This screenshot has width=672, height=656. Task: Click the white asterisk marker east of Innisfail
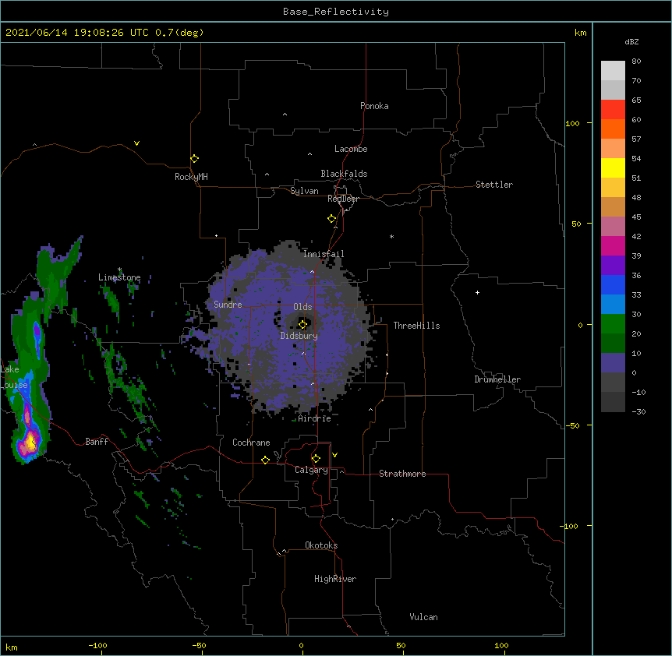[391, 236]
